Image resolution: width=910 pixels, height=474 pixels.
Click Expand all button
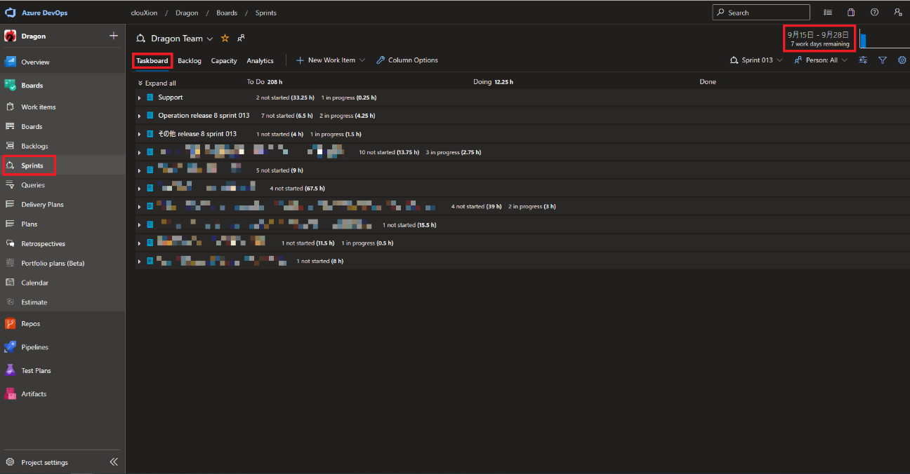[157, 83]
